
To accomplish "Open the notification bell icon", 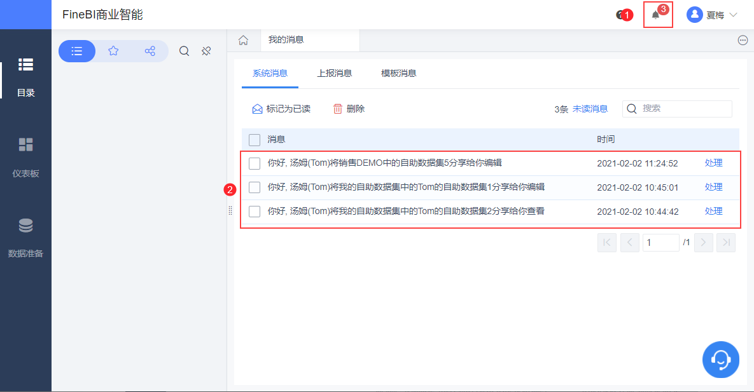I will point(655,15).
